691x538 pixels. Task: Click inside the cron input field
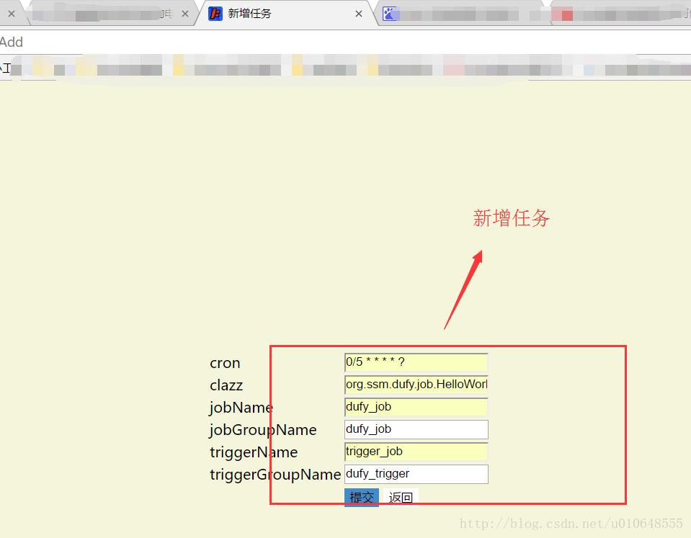click(x=416, y=362)
